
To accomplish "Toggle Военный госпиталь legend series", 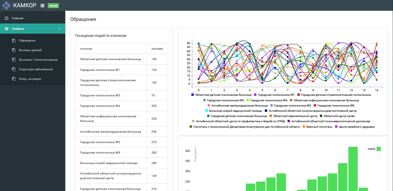I will coord(320,127).
